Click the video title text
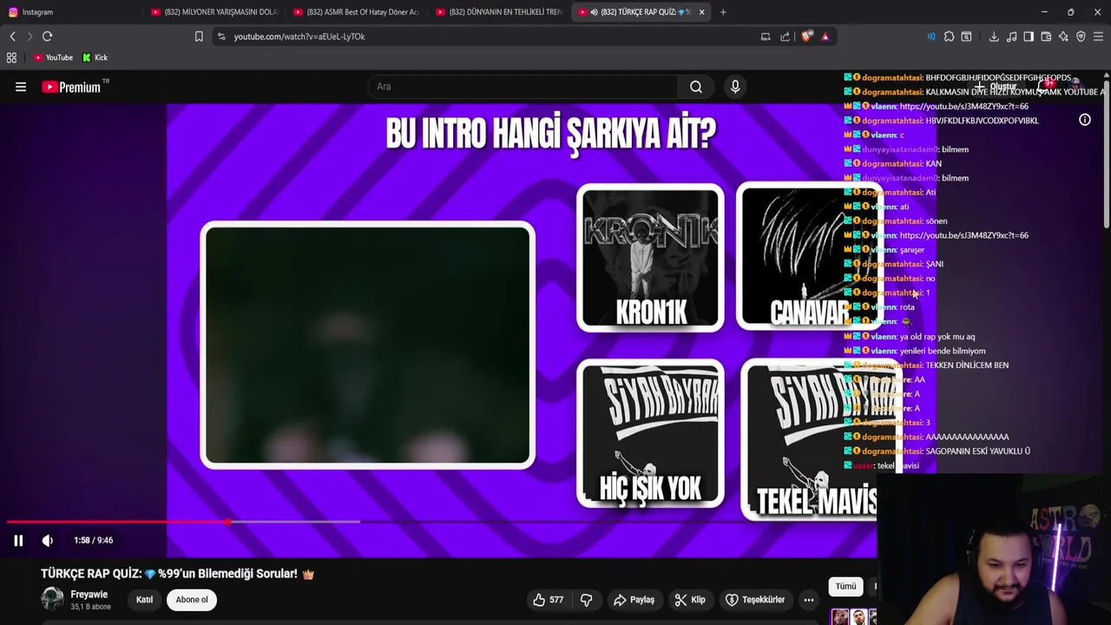The height and width of the screenshot is (625, 1111). (177, 574)
